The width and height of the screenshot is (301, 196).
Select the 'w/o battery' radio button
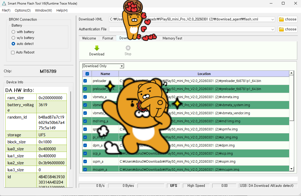click(x=13, y=38)
